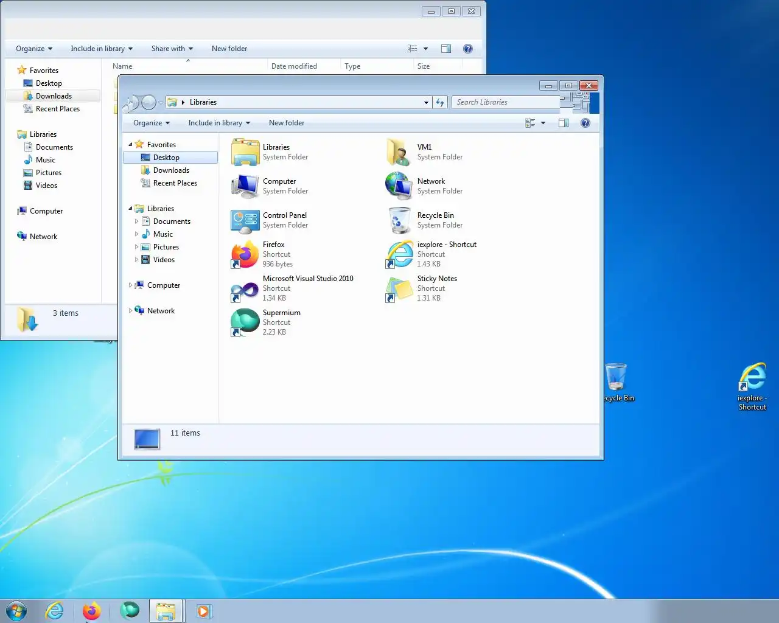This screenshot has width=779, height=623.
Task: Open Share with menu in back window
Action: (x=172, y=49)
